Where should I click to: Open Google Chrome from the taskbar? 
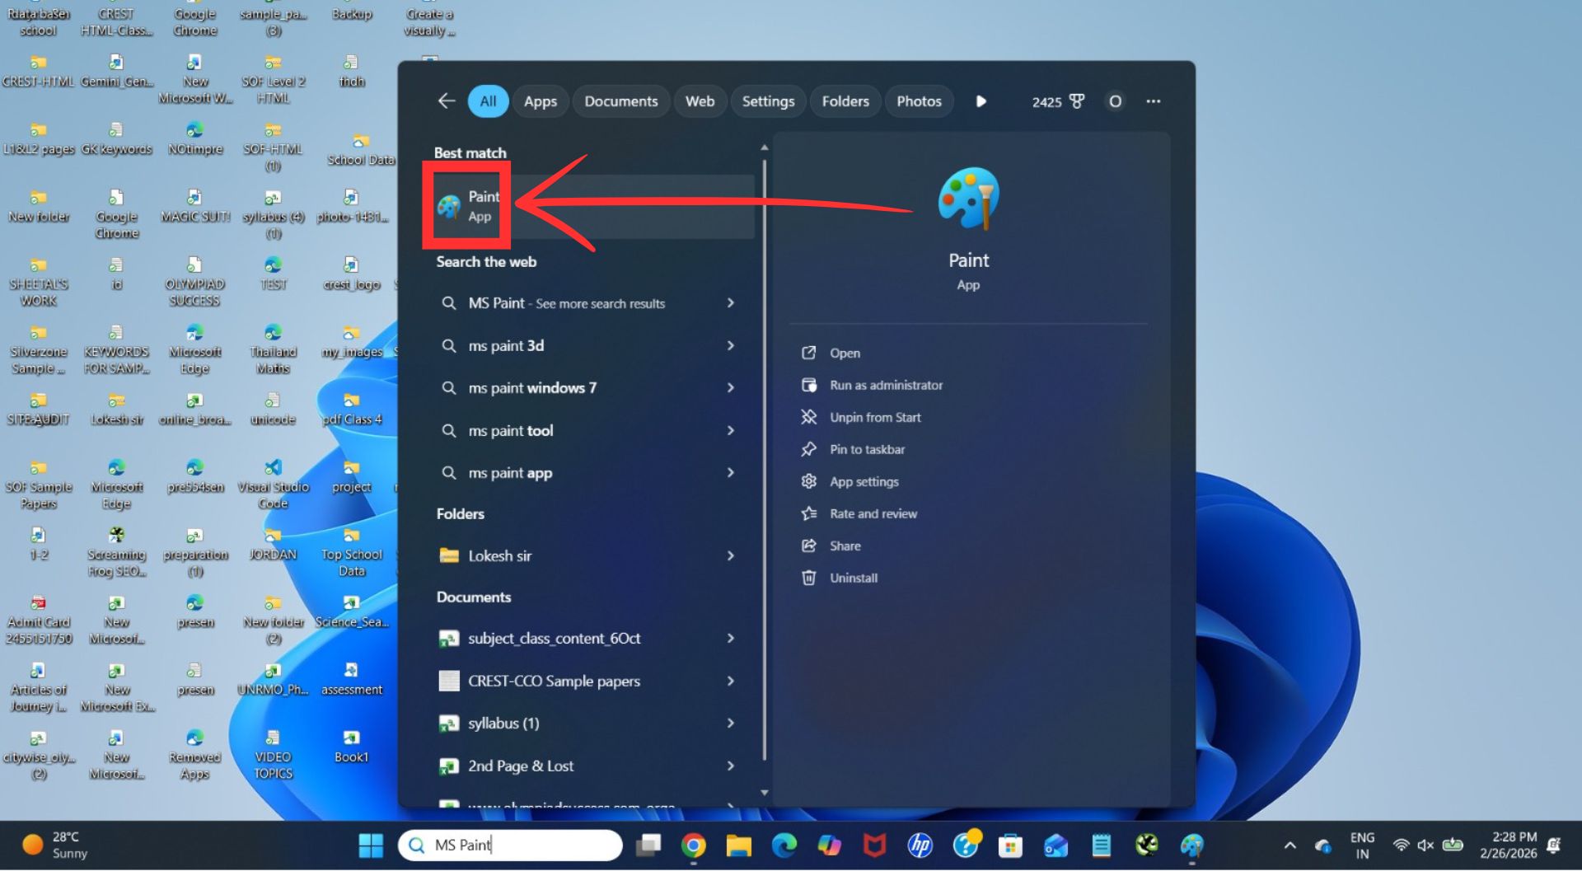[x=694, y=845]
